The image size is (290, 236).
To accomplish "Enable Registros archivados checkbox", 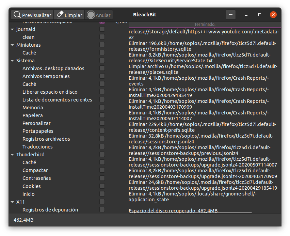I will 102,139.
